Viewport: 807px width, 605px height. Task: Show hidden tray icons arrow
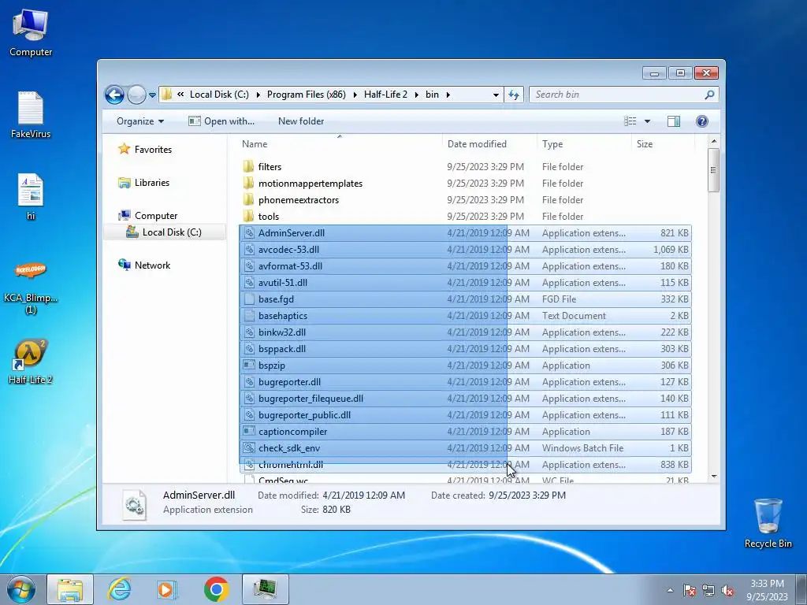[670, 590]
